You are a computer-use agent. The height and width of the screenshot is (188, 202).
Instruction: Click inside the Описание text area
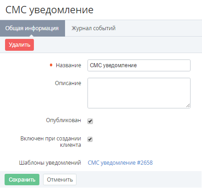[x=139, y=93]
